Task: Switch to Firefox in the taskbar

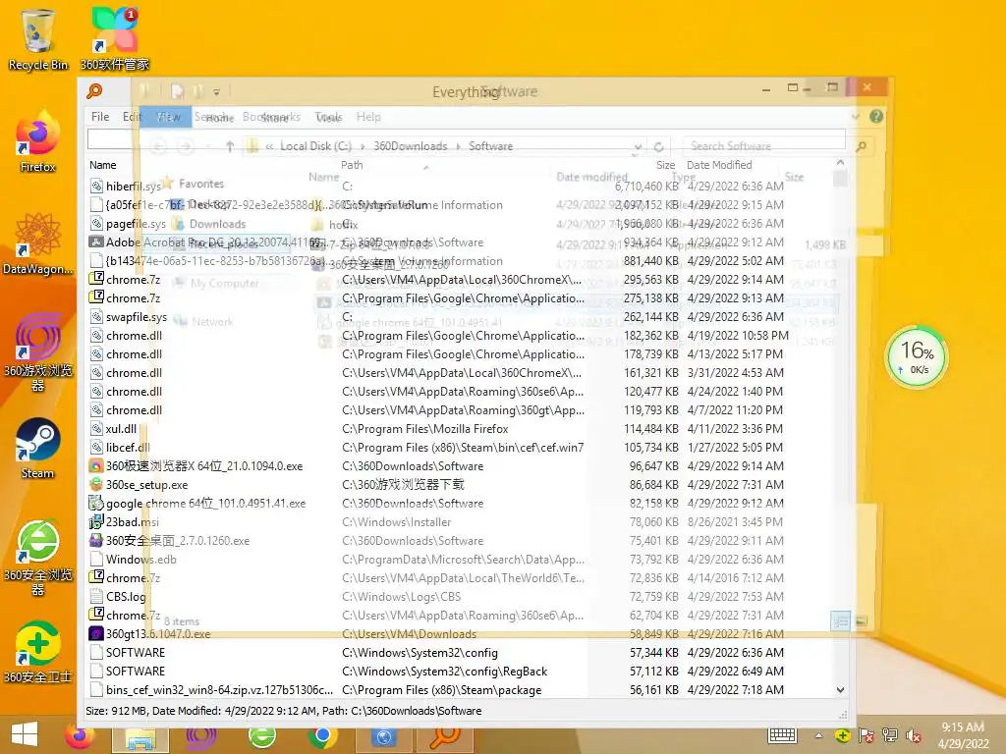Action: [79, 737]
